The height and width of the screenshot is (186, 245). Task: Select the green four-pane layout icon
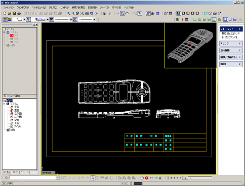click(209, 19)
